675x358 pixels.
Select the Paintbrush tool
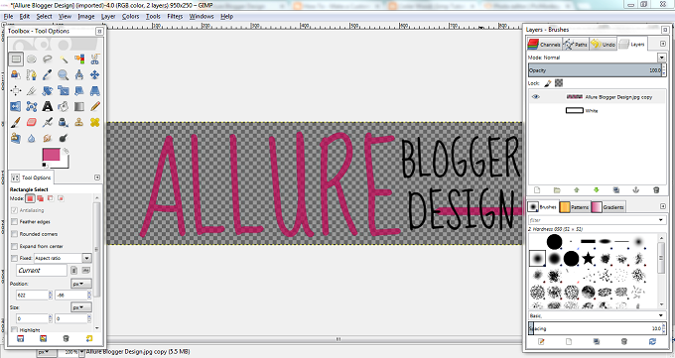[16, 122]
